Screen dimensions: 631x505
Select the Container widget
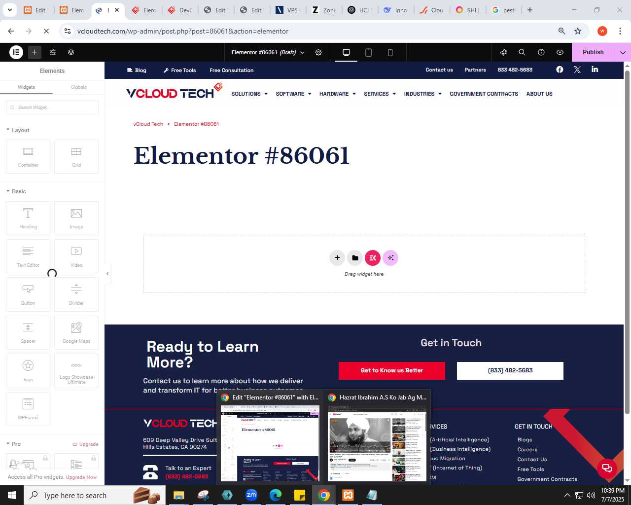pyautogui.click(x=28, y=156)
